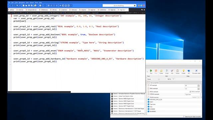The image size is (213, 120).
Task: Click the new tab plus icon in tab bar
Action: [x=144, y=10]
